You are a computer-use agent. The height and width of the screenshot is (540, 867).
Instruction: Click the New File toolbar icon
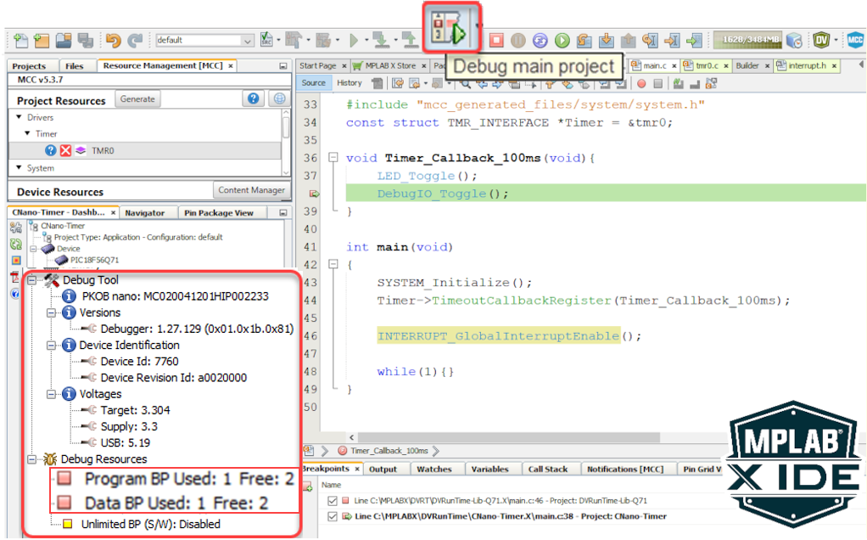coord(20,40)
